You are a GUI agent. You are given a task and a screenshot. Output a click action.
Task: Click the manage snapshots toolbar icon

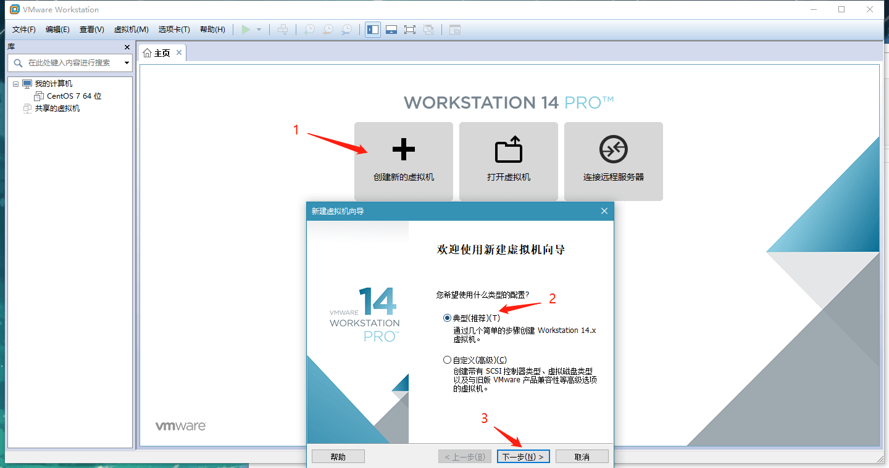tap(348, 30)
